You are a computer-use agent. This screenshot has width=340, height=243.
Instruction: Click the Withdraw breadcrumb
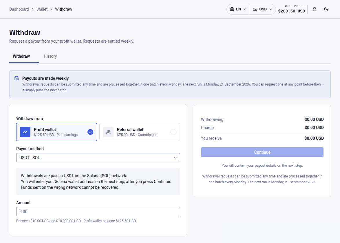63,9
